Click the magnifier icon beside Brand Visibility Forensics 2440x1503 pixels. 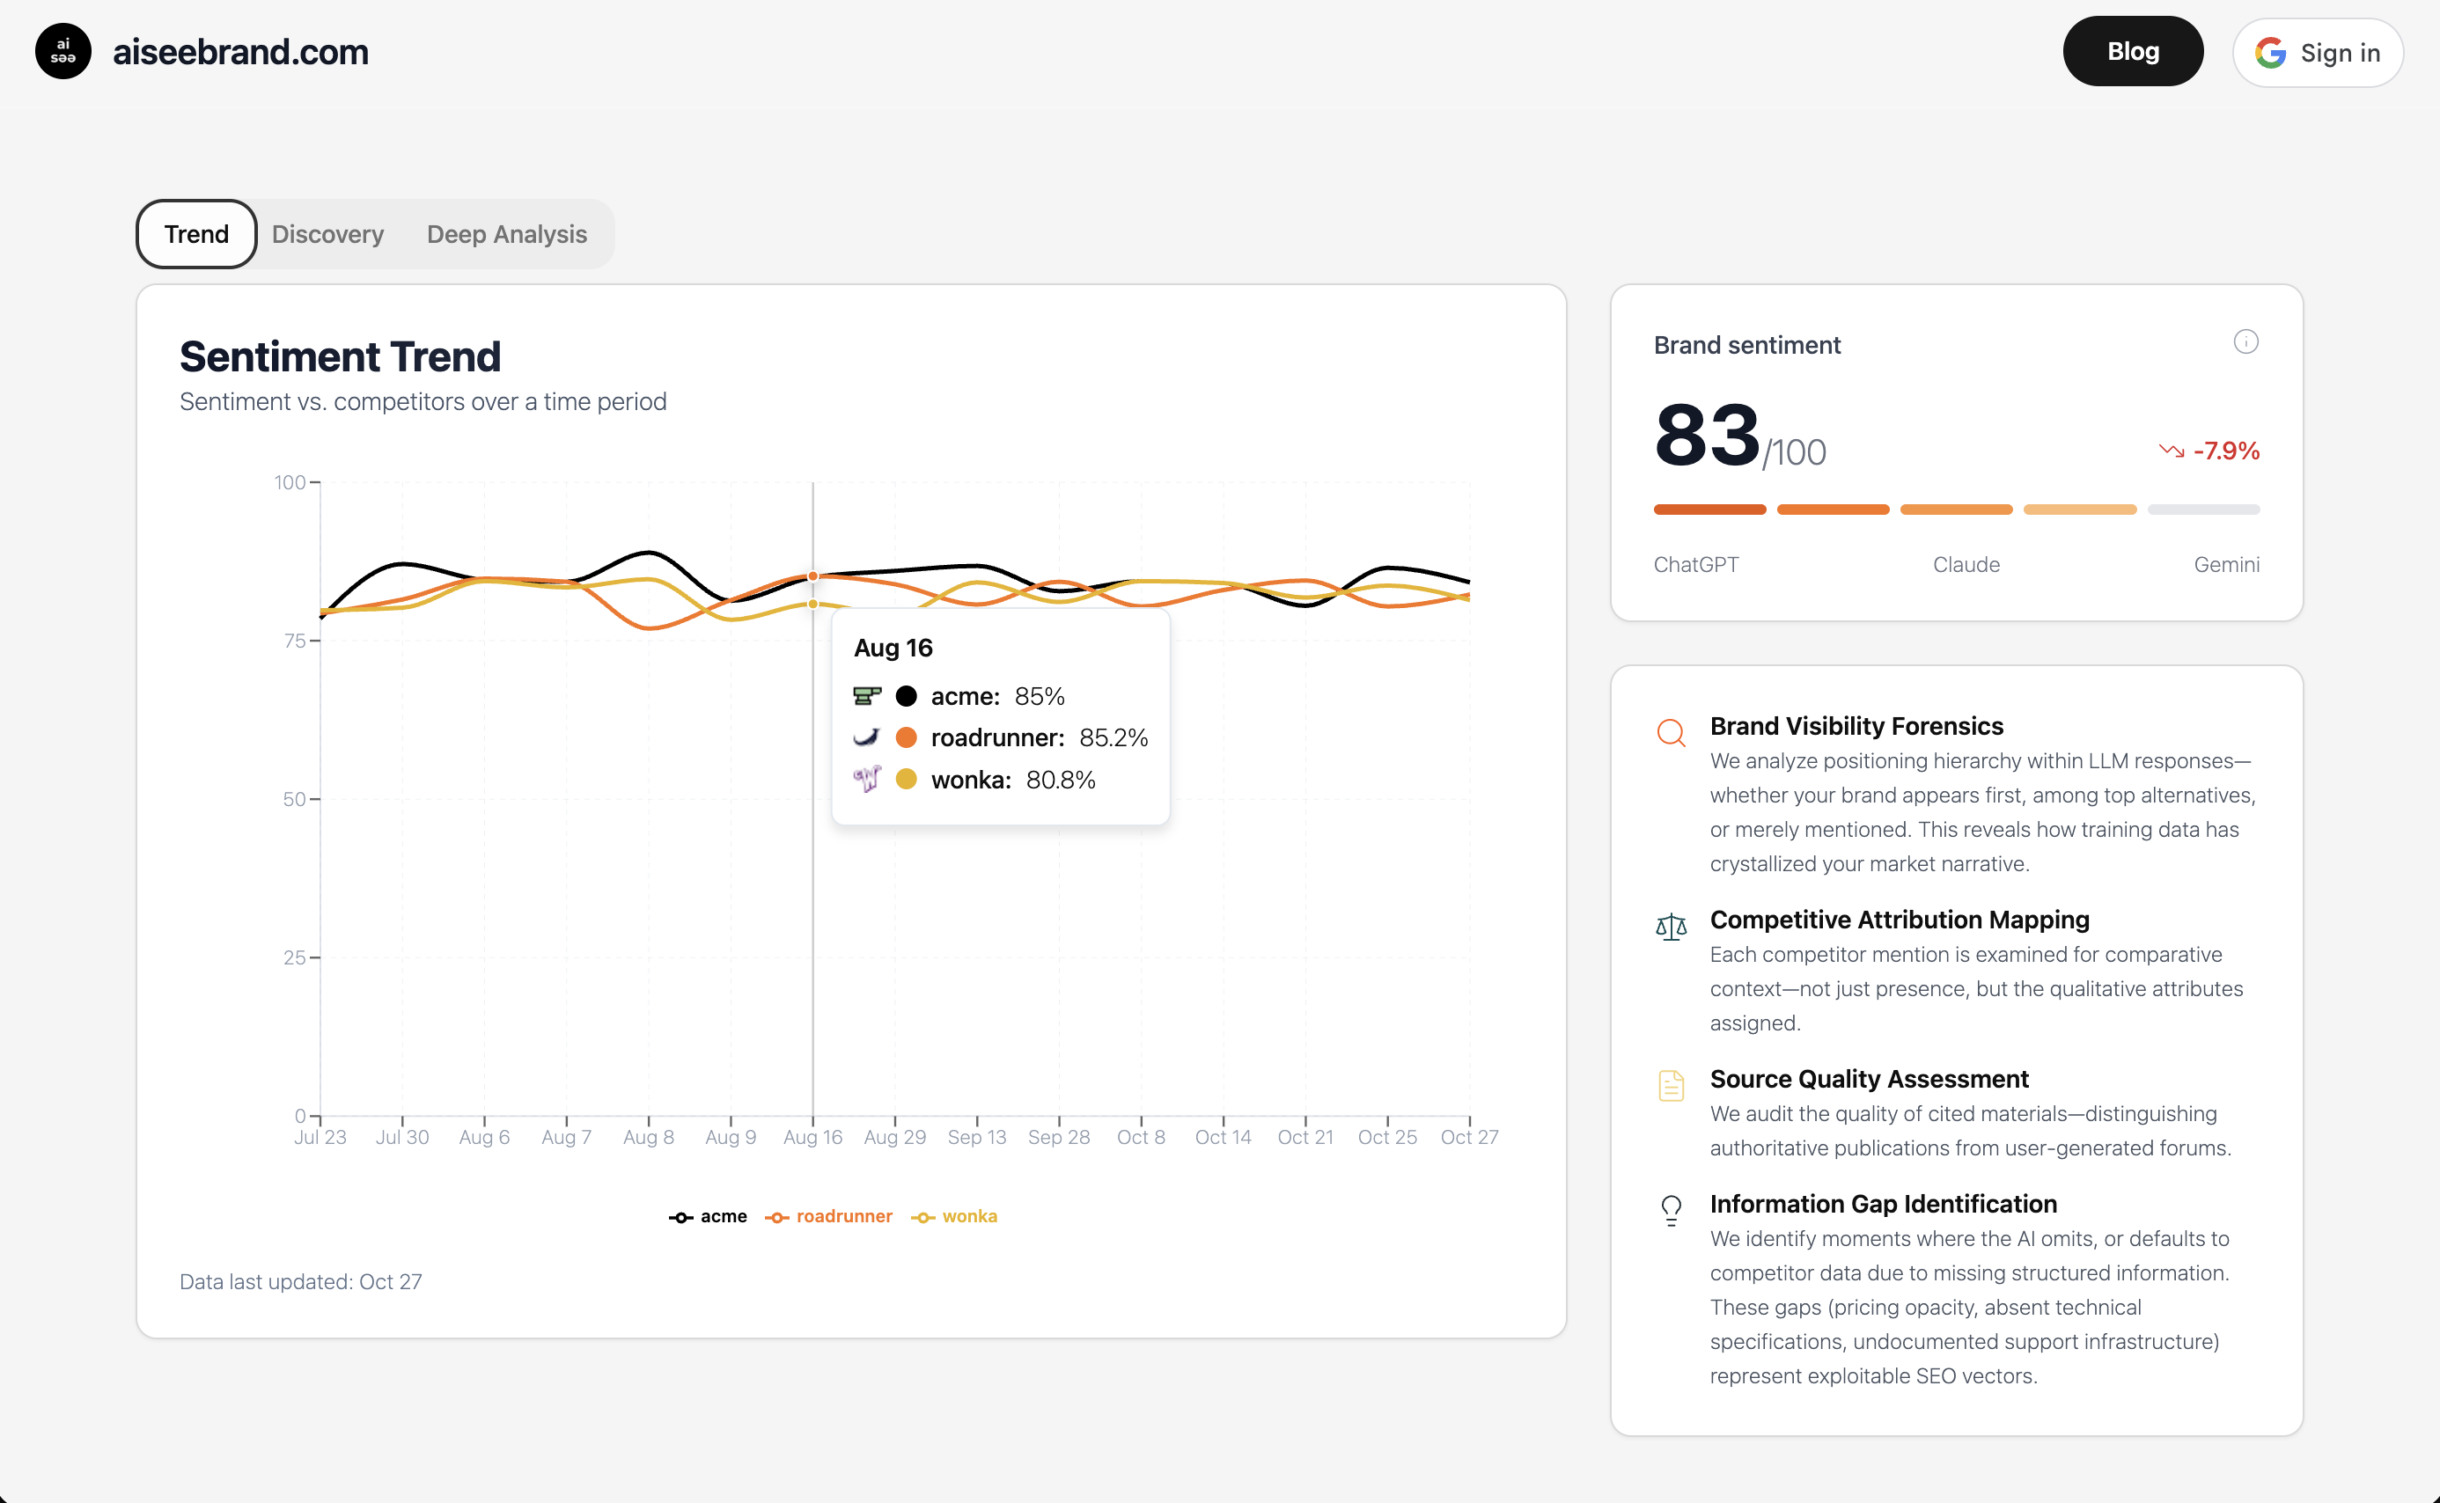[1672, 731]
